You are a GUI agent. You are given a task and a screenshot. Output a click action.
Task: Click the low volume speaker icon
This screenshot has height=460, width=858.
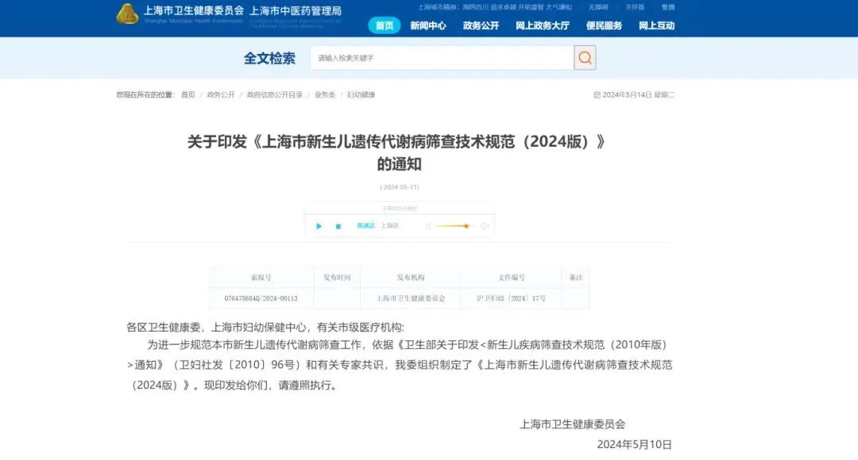click(428, 226)
